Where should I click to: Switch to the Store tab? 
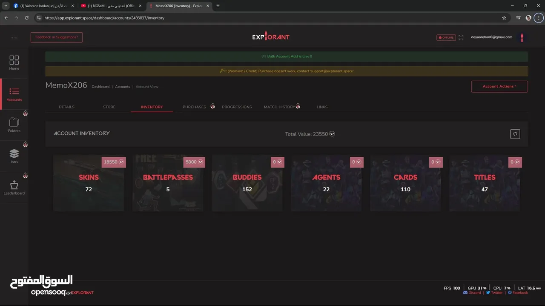(109, 107)
